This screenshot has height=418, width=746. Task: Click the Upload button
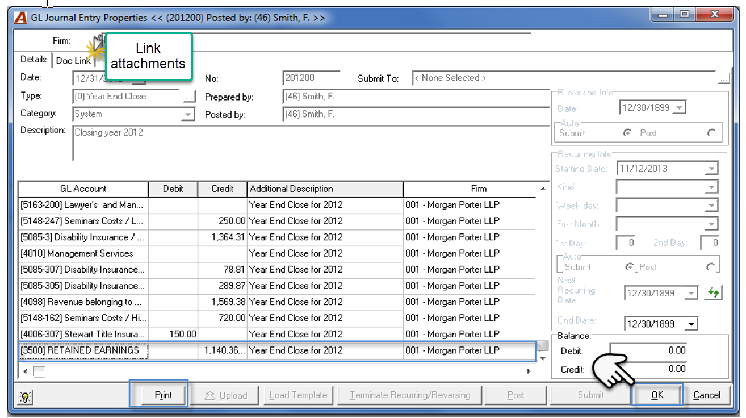point(225,395)
